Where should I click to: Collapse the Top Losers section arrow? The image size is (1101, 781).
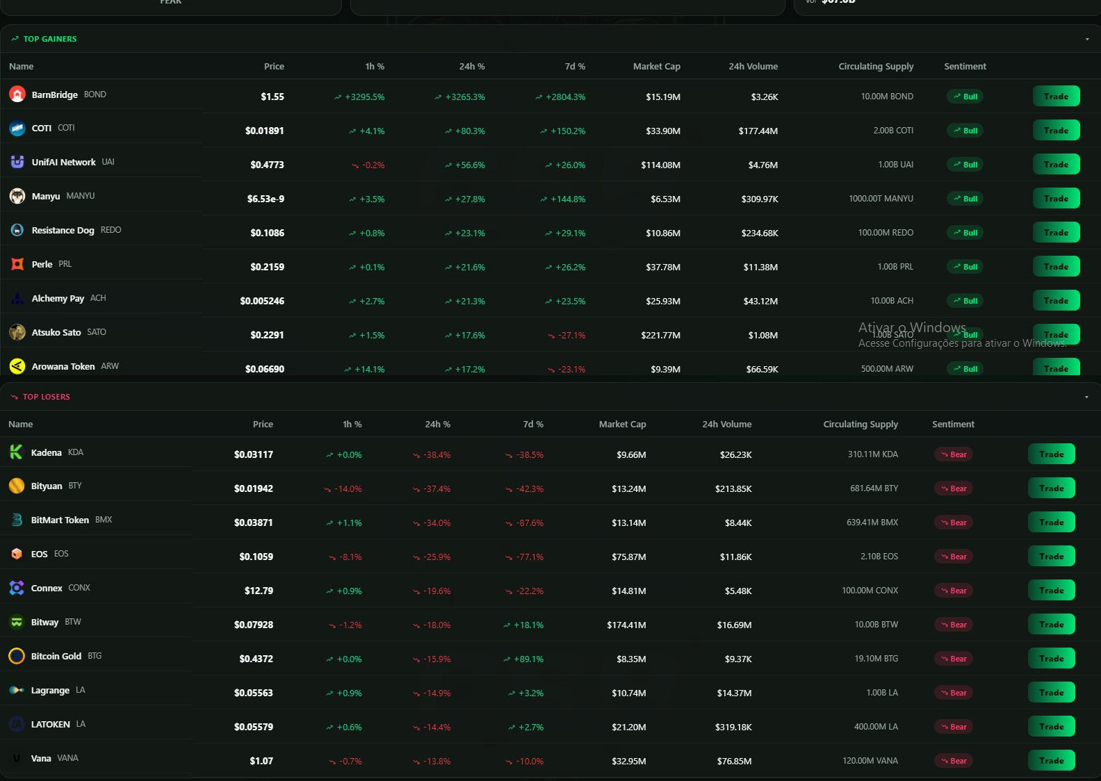point(1086,397)
